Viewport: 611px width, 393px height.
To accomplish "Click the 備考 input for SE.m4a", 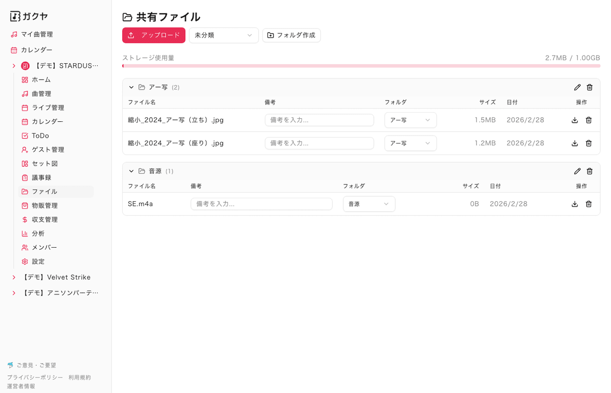I will click(x=261, y=203).
